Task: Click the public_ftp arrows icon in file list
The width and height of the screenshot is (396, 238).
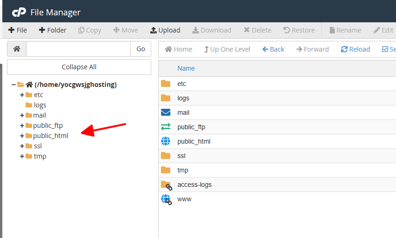Action: pyautogui.click(x=166, y=127)
